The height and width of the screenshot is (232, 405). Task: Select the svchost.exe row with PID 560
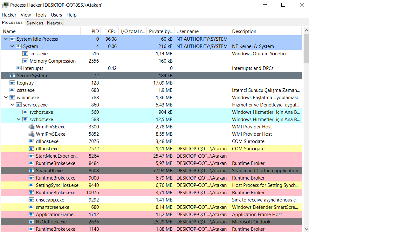(151, 112)
